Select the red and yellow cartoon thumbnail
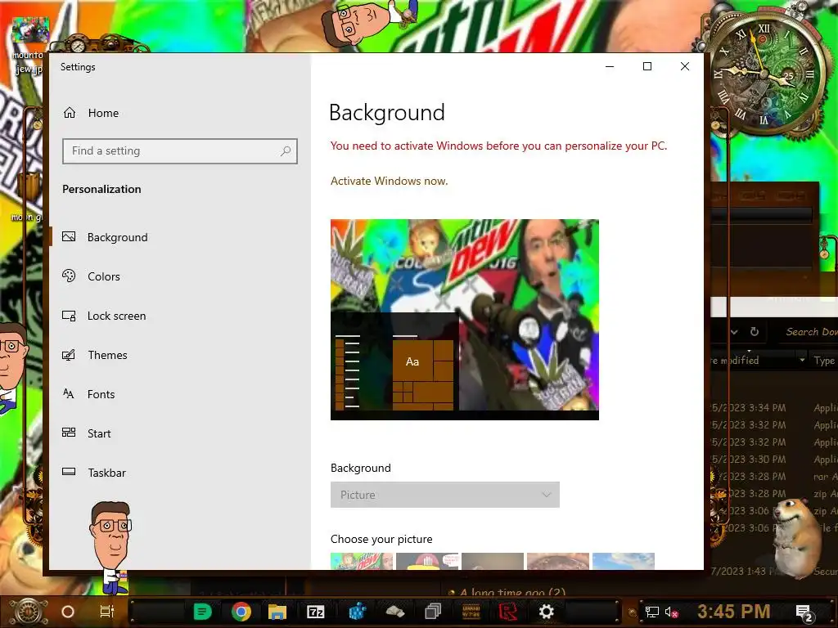 click(427, 561)
